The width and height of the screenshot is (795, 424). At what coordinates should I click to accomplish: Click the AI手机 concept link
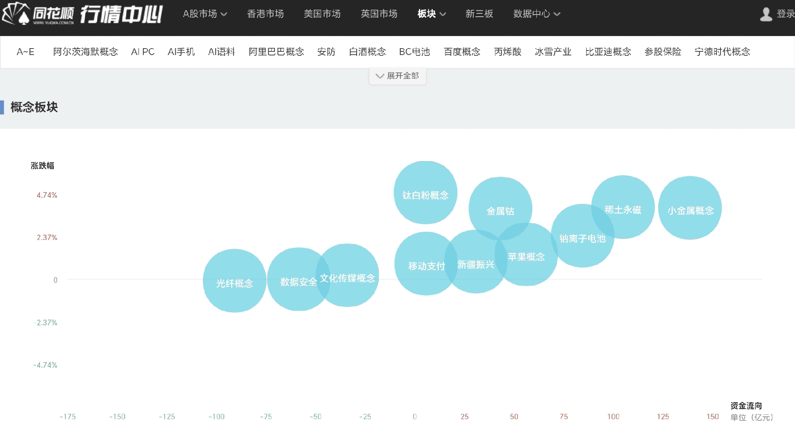click(x=181, y=52)
